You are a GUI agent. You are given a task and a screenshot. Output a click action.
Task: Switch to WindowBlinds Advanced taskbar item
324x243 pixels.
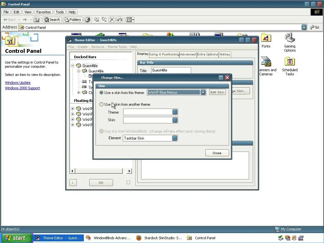[108, 238]
